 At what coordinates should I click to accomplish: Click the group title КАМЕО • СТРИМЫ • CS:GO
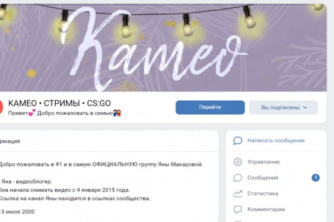(x=59, y=104)
